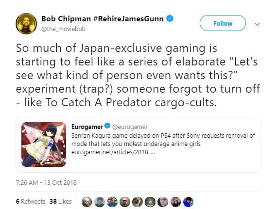Open the gray metallic sphere liker avatar
This screenshot has width=277, height=209.
click(x=150, y=202)
